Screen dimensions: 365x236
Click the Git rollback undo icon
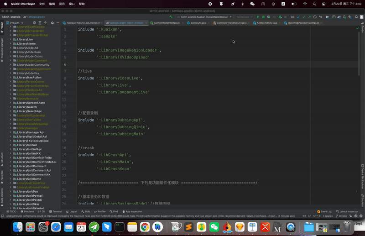coord(321,17)
